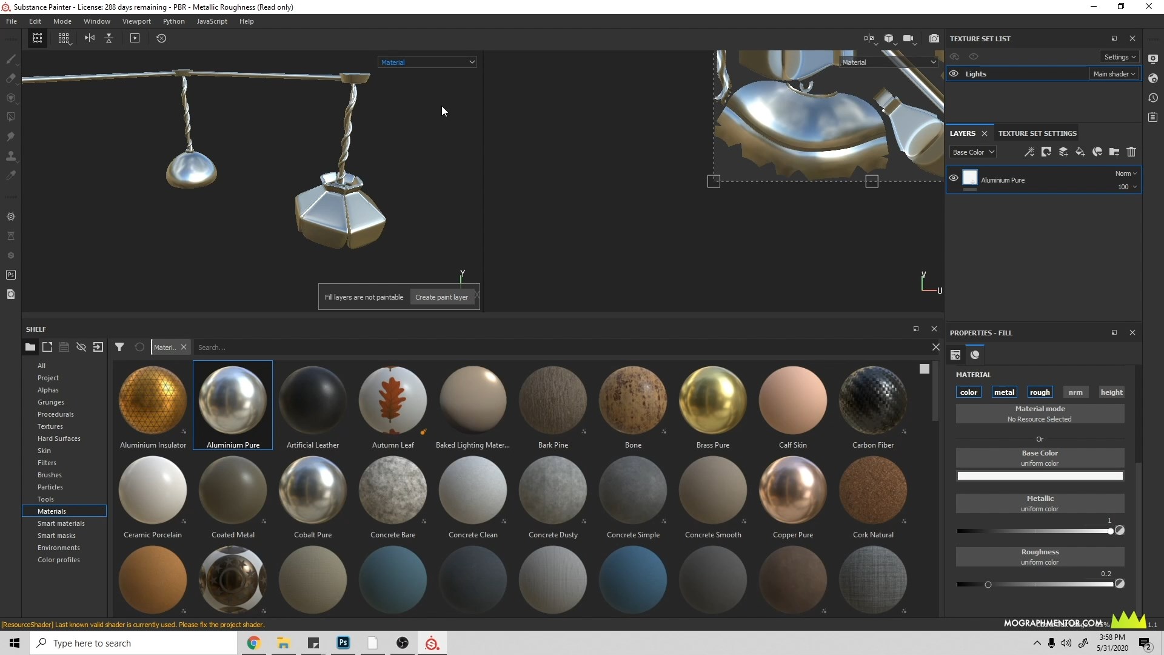Toggle the nrm channel button

tap(1075, 392)
